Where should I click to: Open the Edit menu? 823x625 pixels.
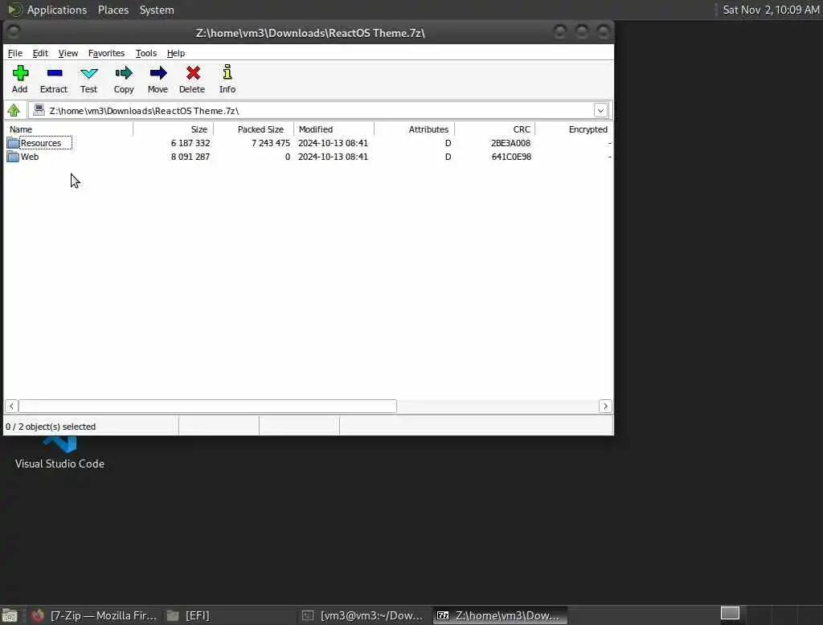click(40, 53)
